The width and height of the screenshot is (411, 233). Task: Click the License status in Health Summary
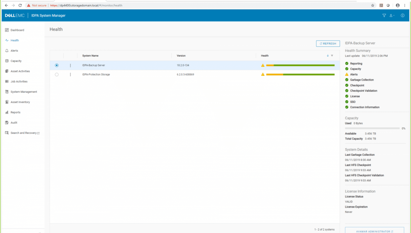pos(355,96)
